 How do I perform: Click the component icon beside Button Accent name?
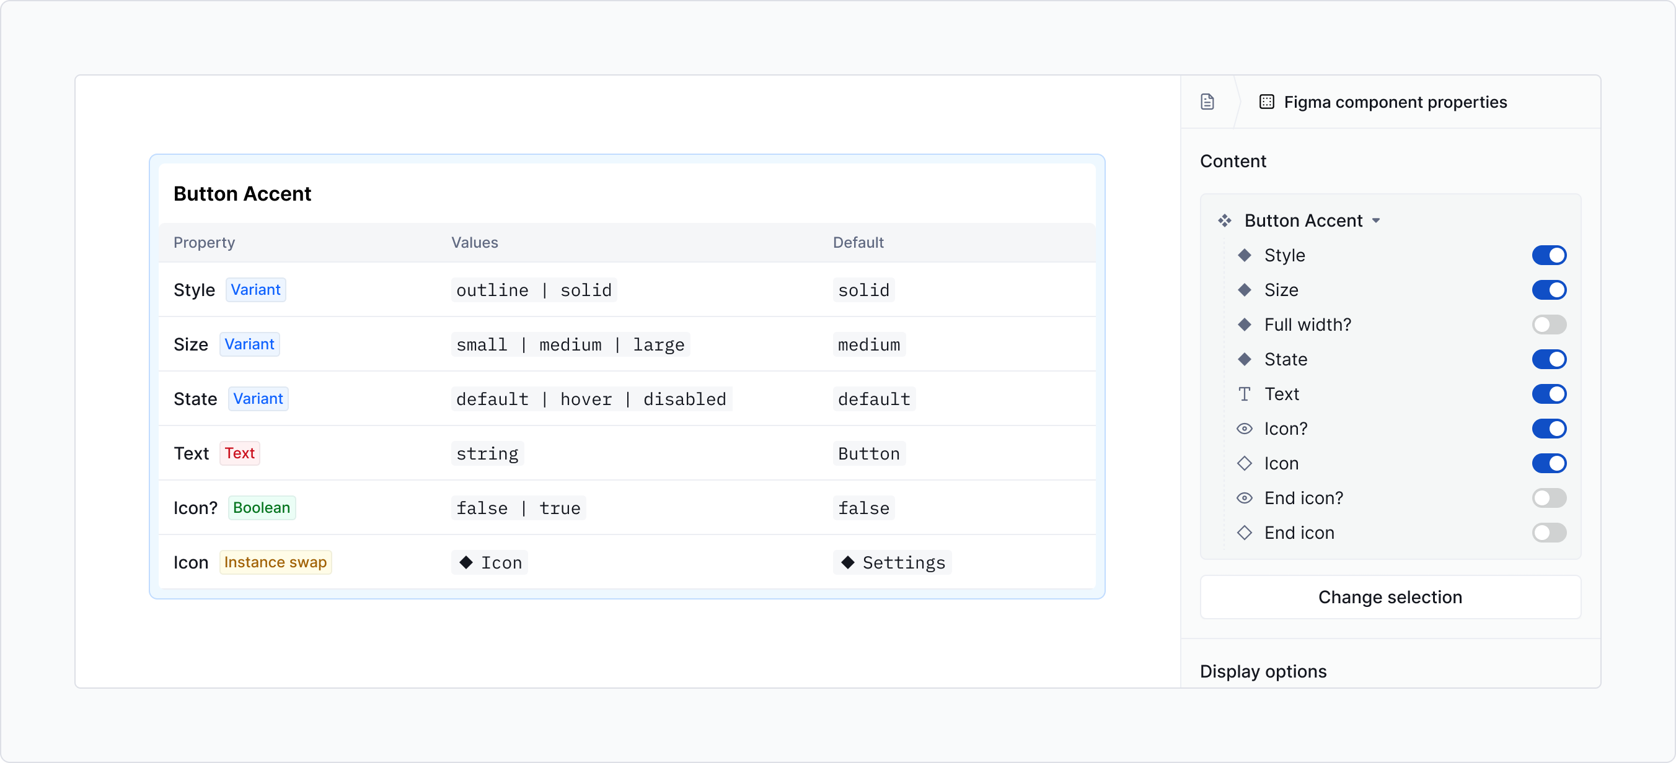point(1225,220)
